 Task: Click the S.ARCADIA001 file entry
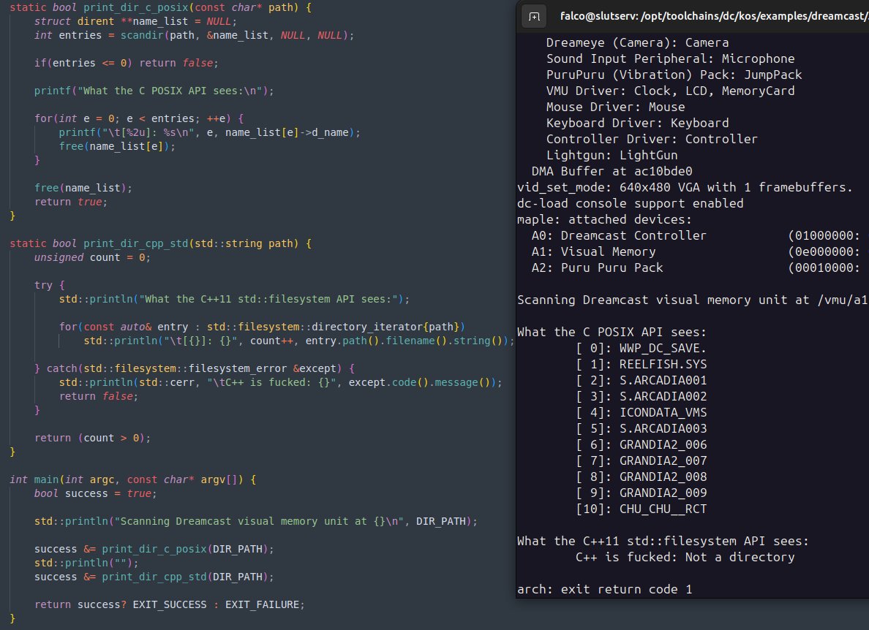pyautogui.click(x=663, y=380)
